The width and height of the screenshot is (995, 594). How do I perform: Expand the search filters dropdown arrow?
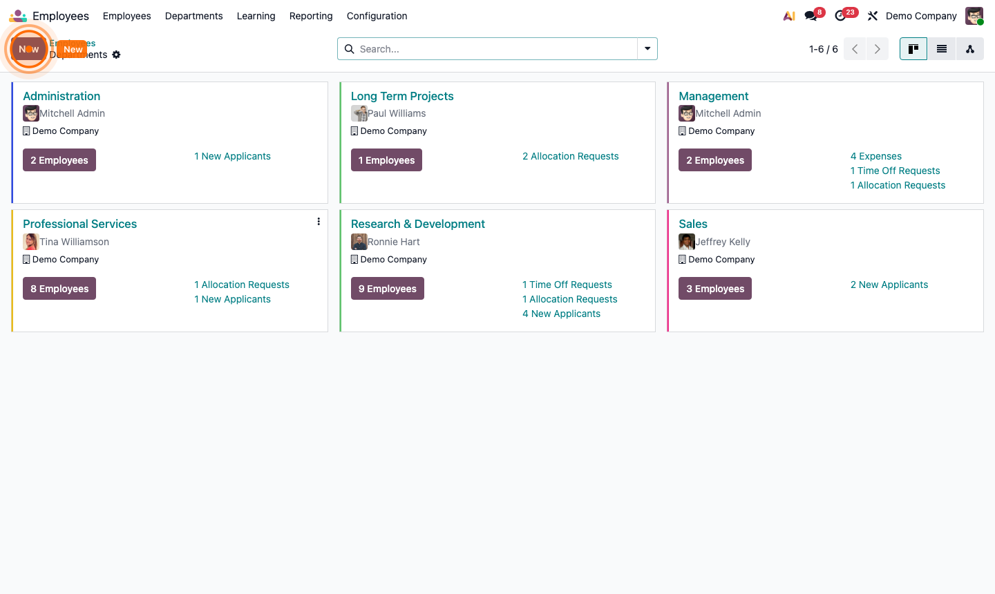(x=647, y=48)
